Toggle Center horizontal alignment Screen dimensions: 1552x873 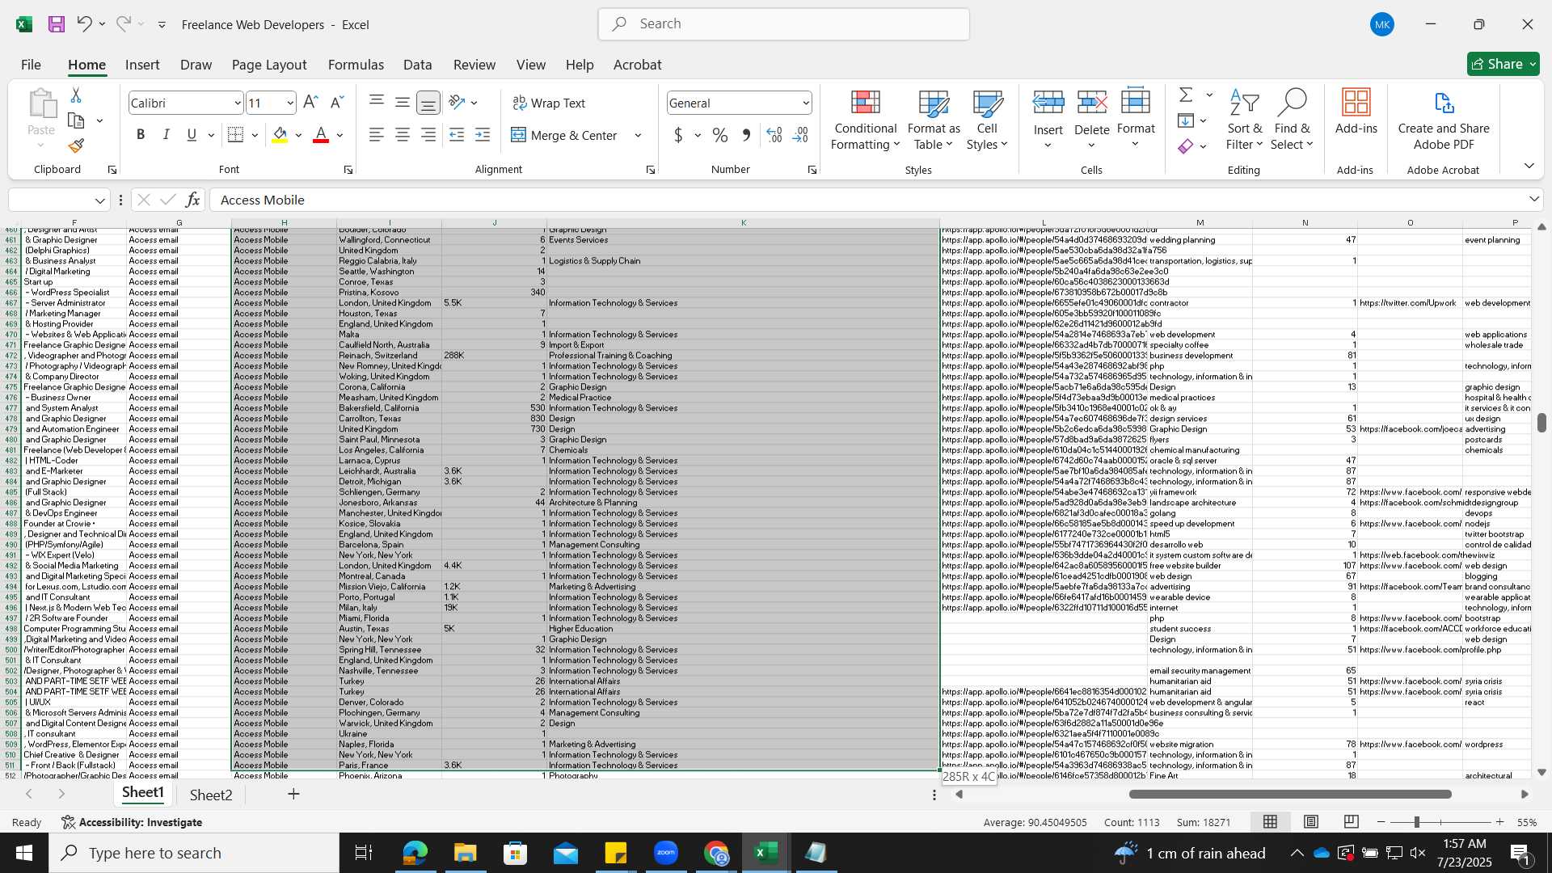[x=403, y=135]
